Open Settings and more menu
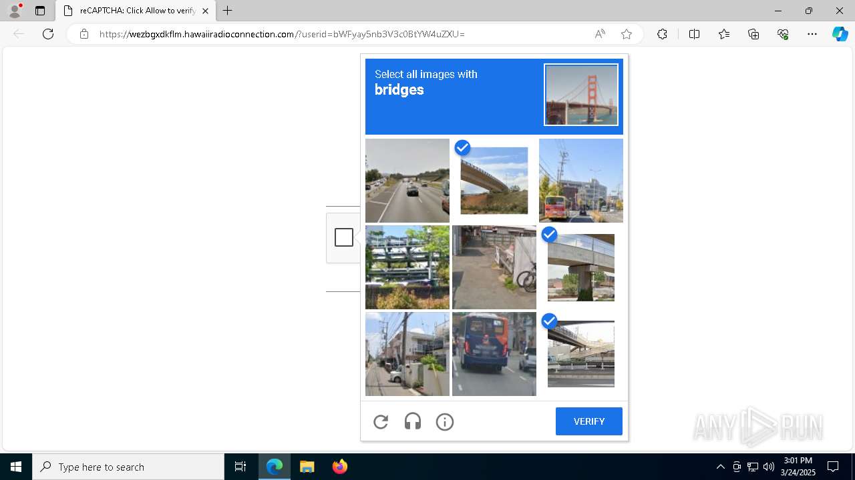This screenshot has height=480, width=855. 812,34
